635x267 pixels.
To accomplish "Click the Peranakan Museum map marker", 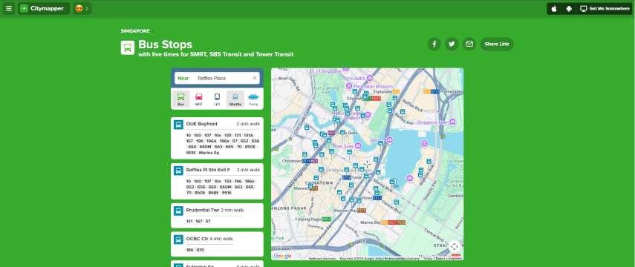I will (348, 86).
